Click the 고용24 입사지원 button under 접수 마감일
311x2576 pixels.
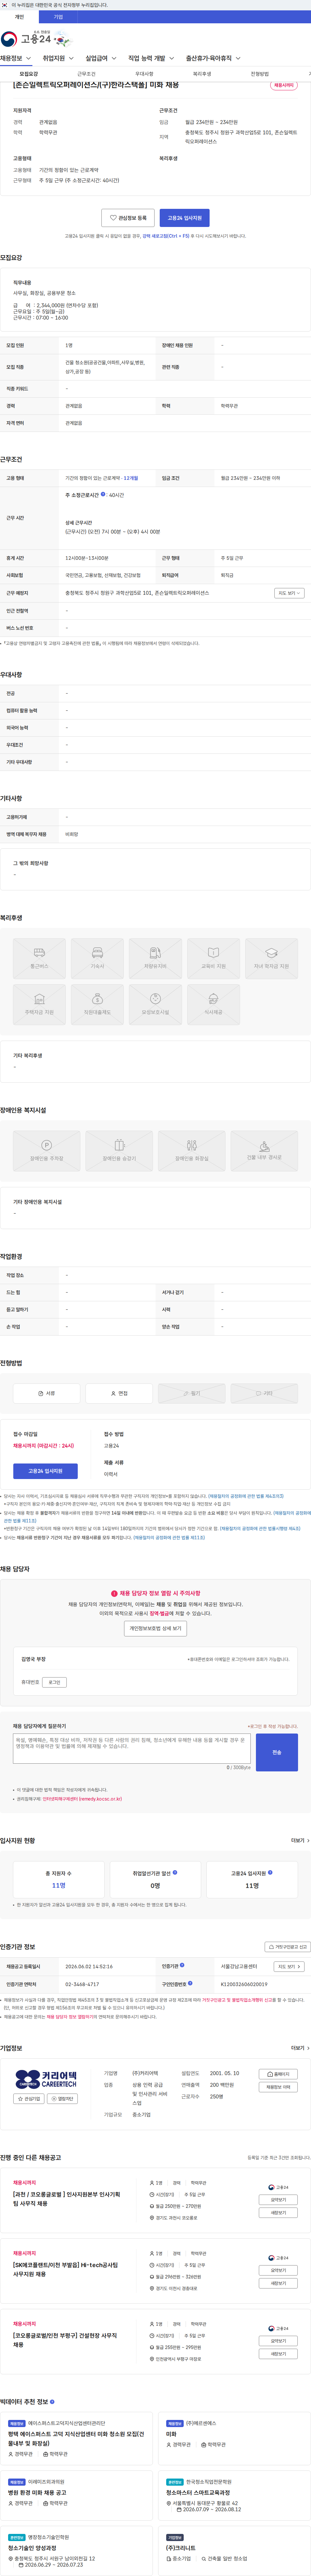click(45, 1471)
